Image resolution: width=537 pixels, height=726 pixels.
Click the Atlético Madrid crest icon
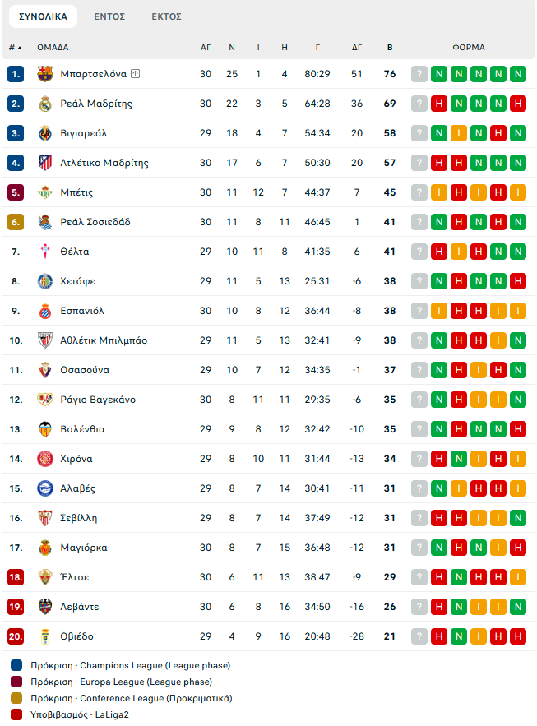(x=45, y=163)
